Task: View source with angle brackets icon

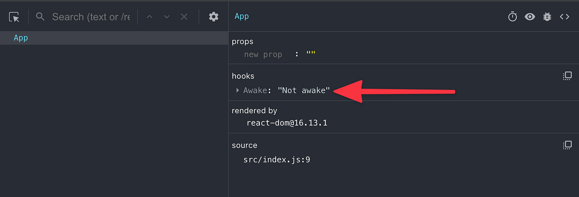Action: click(x=565, y=17)
